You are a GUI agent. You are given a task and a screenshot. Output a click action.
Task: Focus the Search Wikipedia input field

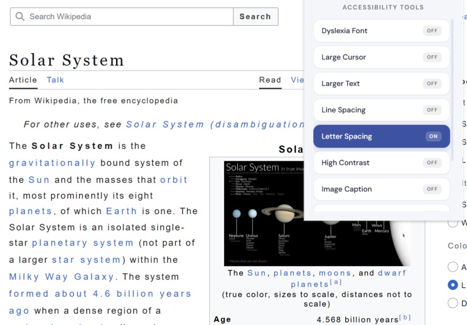click(x=122, y=17)
